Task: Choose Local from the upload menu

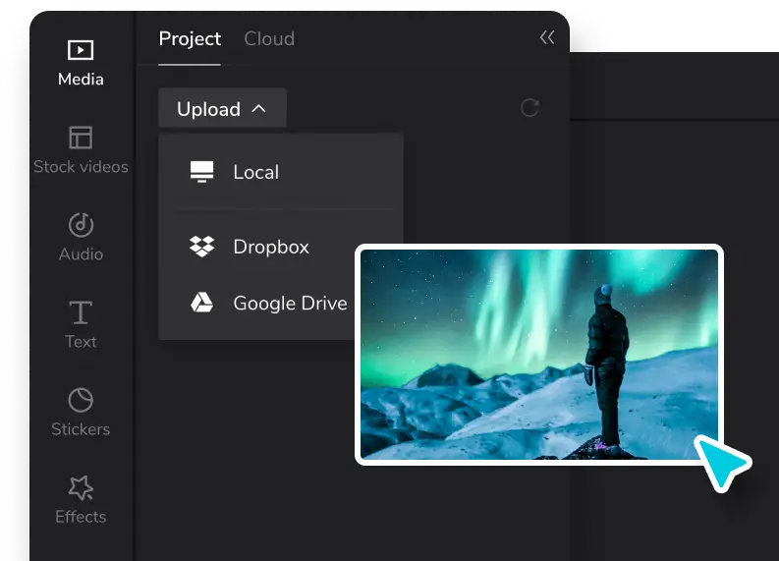Action: click(256, 172)
